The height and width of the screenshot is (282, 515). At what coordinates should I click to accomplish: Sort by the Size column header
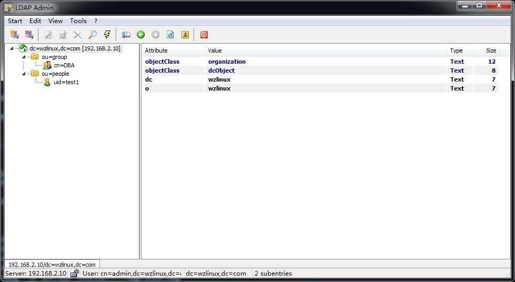tap(487, 51)
